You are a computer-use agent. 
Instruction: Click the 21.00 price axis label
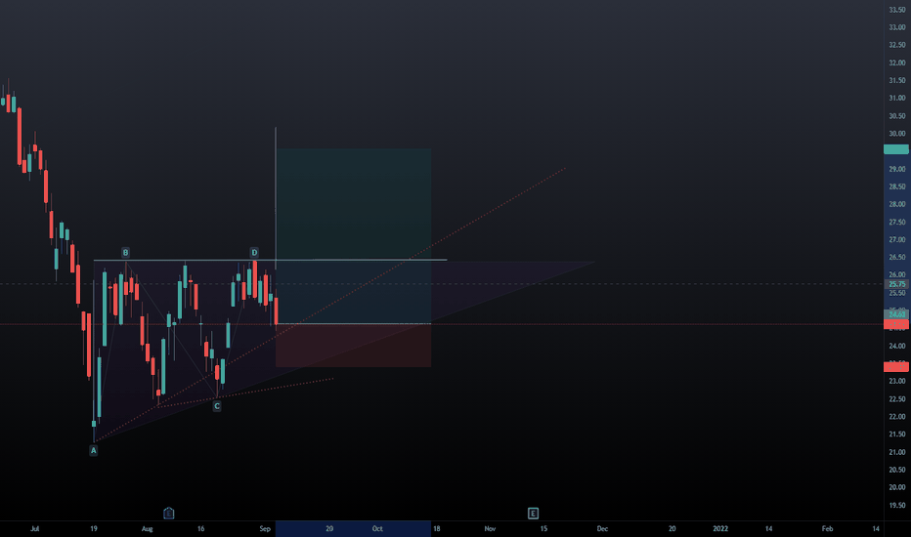[x=896, y=452]
